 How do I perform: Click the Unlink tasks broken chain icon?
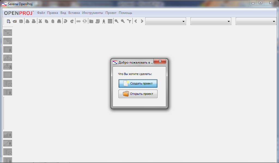click(85, 21)
